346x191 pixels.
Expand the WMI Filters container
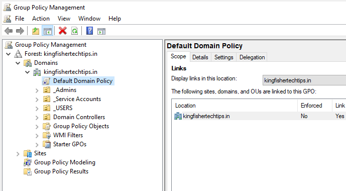(37, 136)
